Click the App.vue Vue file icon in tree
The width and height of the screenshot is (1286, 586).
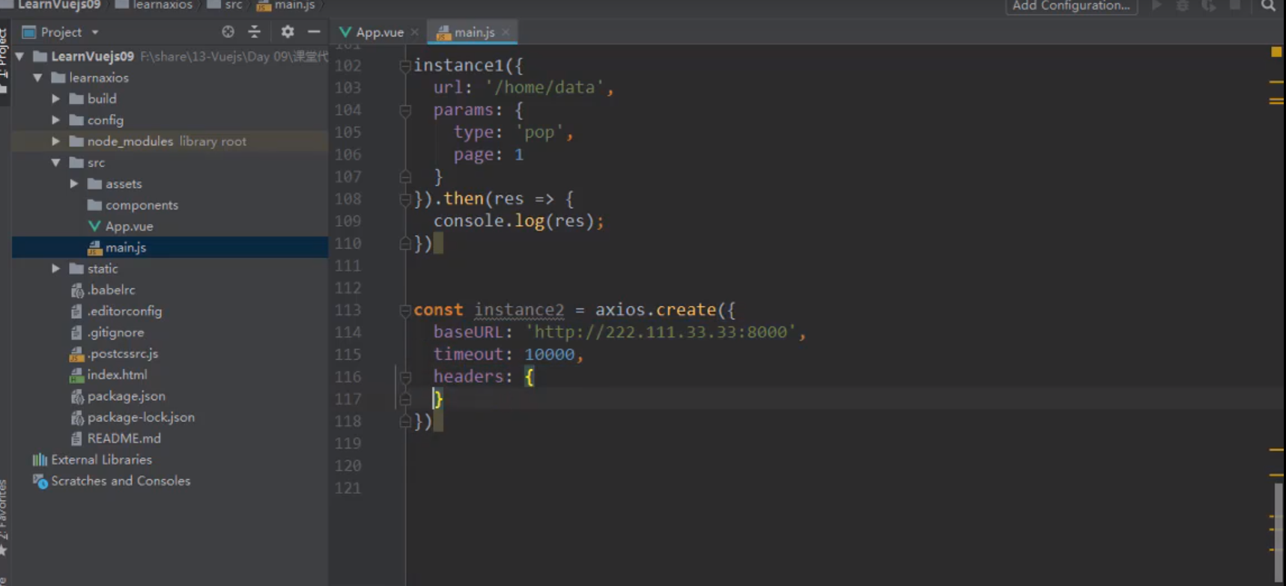pyautogui.click(x=94, y=226)
